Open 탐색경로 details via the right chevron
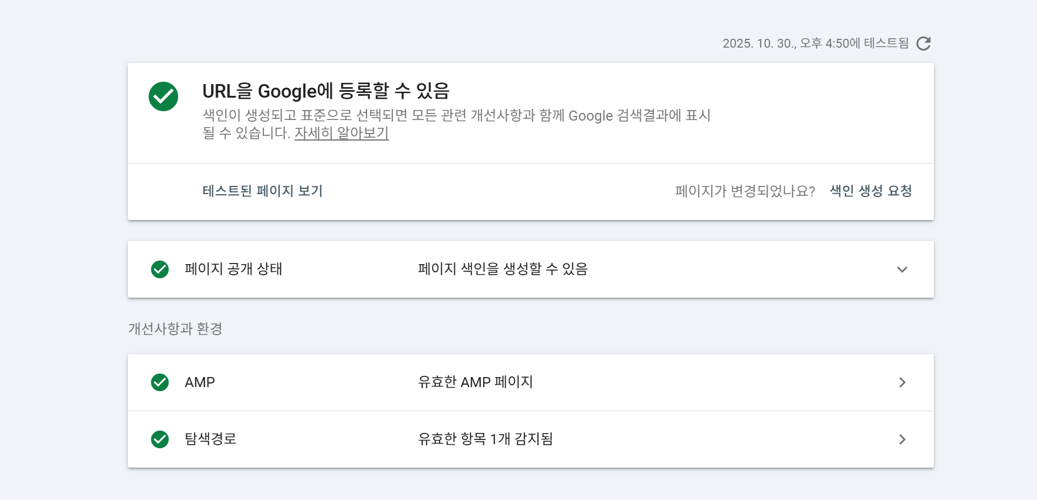This screenshot has height=500, width=1037. pos(901,439)
